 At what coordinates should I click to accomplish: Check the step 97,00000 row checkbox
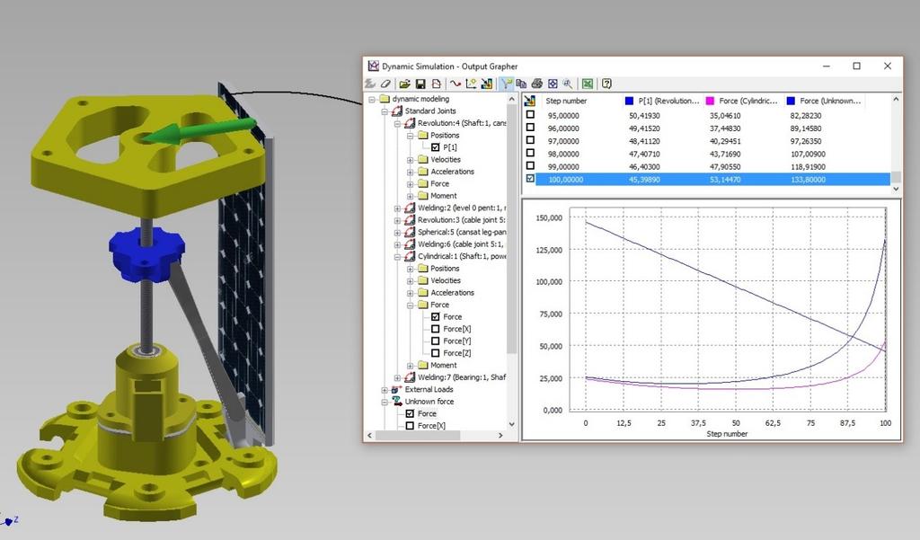tap(530, 140)
